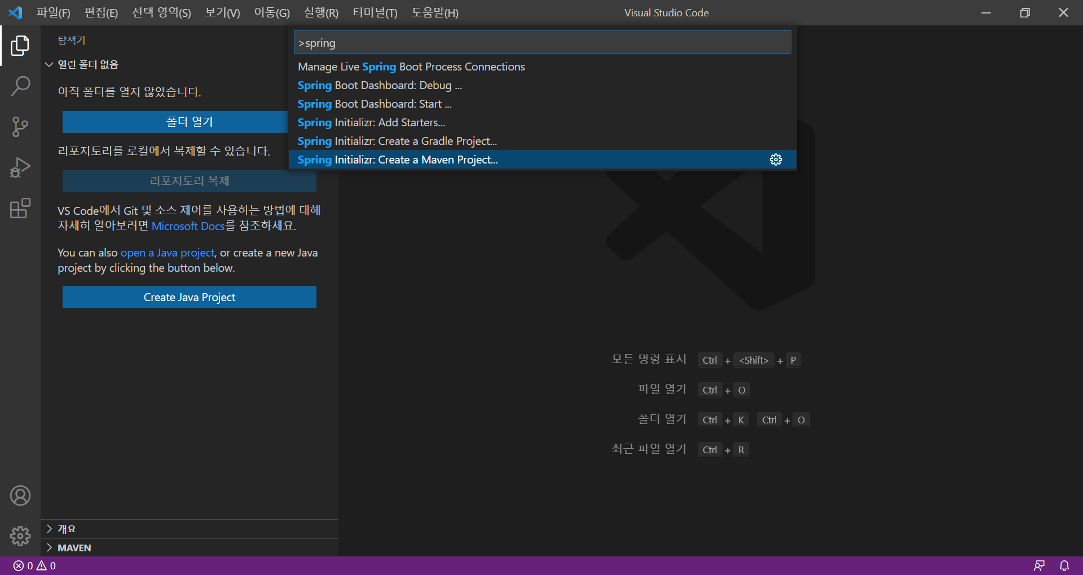1083x575 pixels.
Task: Click the '모든 명령 표시' shortcut hint
Action: click(649, 359)
